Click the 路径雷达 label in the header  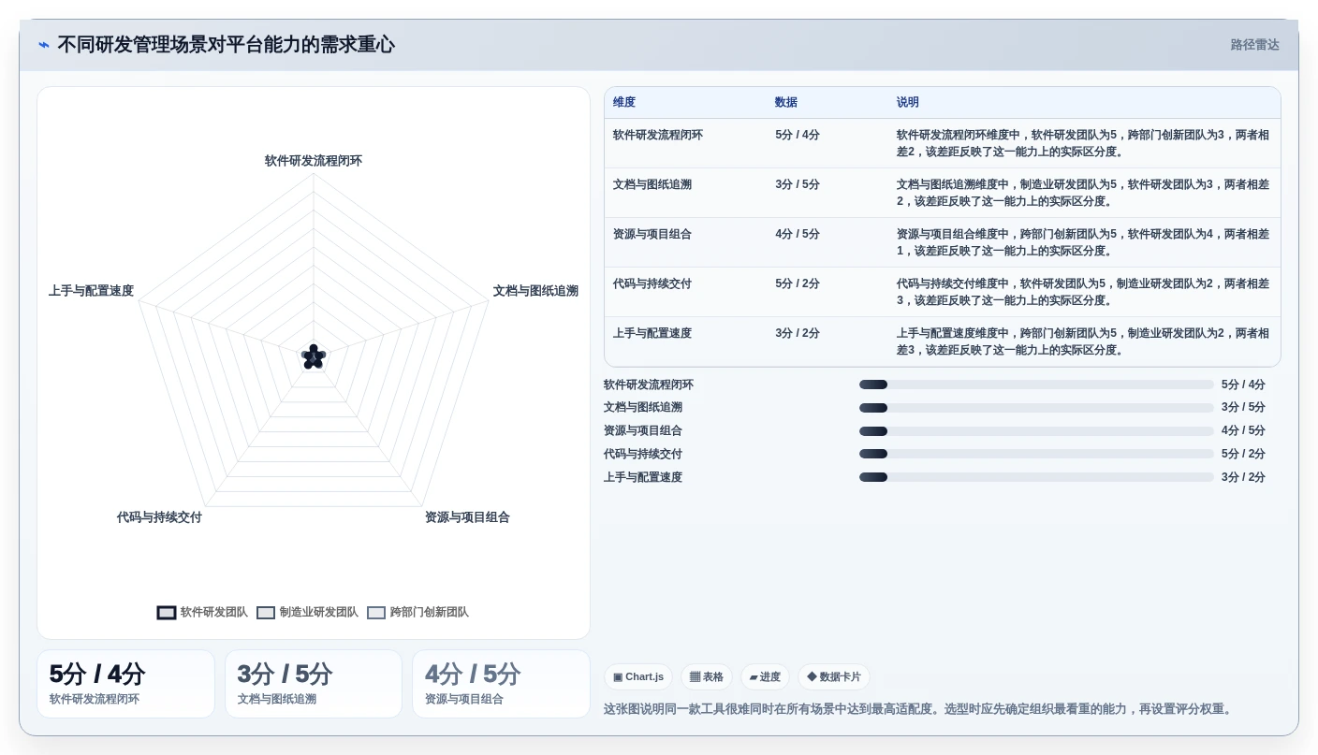tap(1254, 44)
